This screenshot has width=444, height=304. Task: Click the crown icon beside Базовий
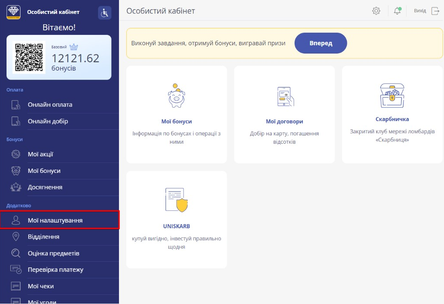coord(74,47)
